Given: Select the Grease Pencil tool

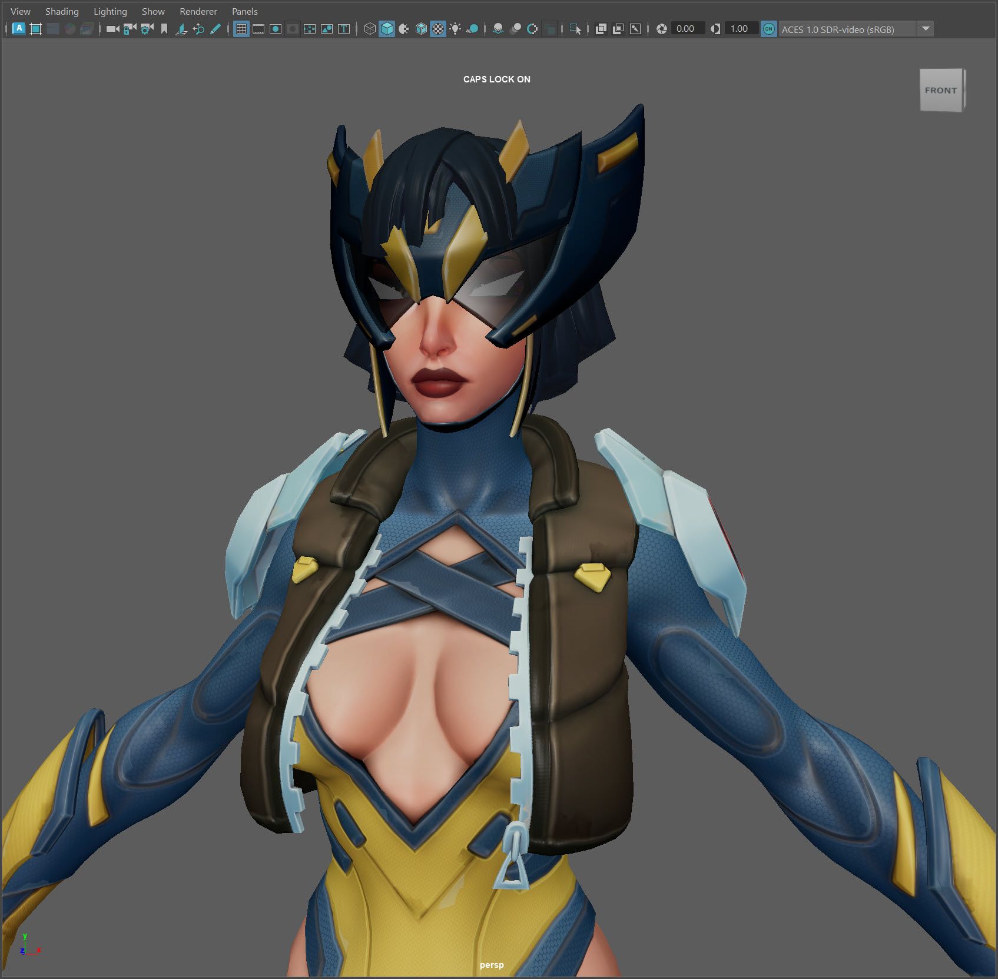Looking at the screenshot, I should point(215,29).
